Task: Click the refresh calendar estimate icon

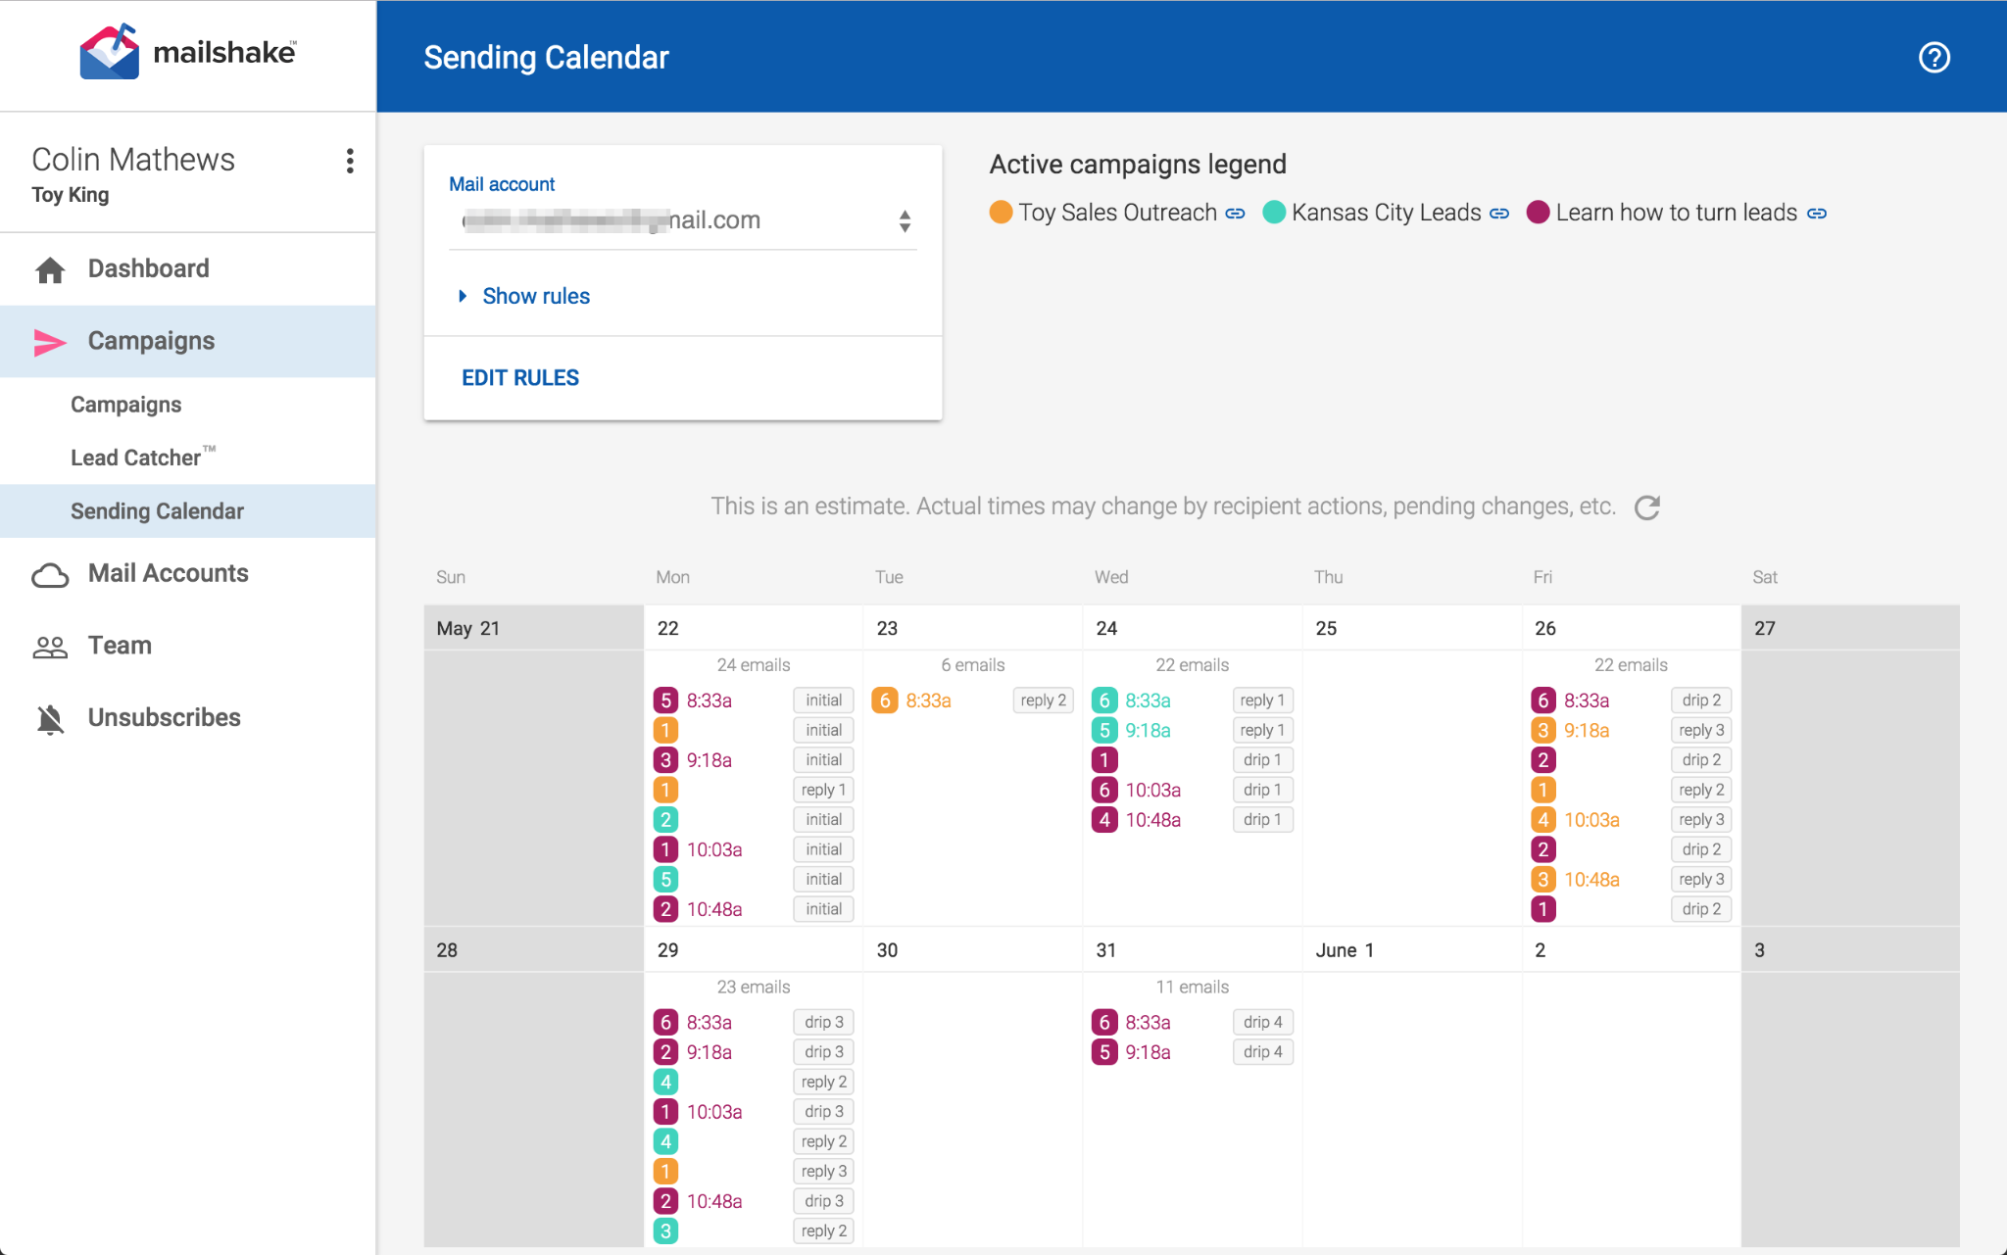Action: point(1647,507)
